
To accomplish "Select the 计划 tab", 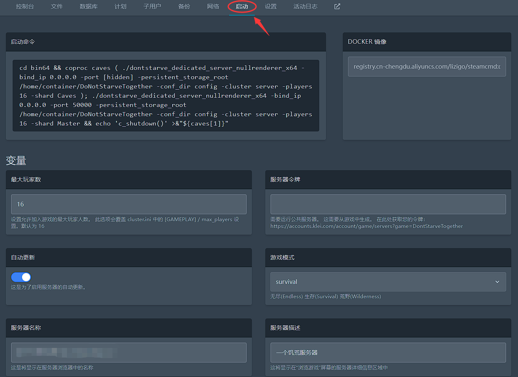I will click(x=120, y=7).
